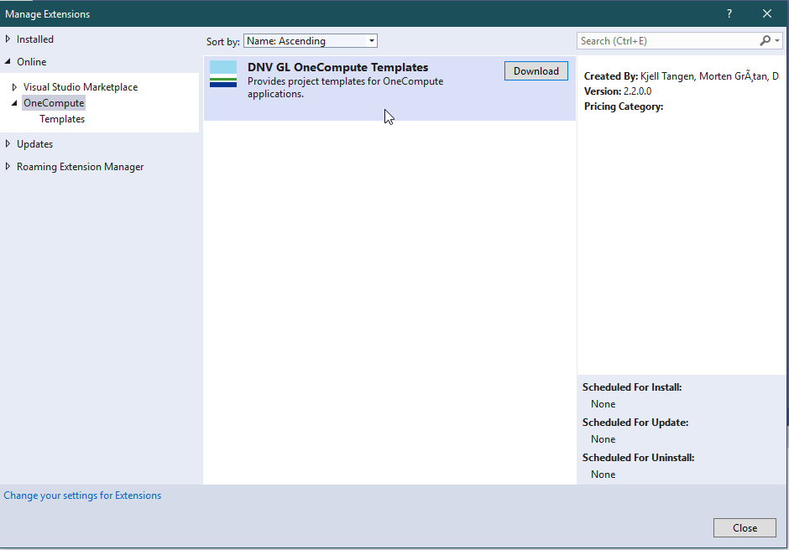Download the DNV GL OneCompute Templates extension
Screen dimensions: 789x550
point(536,71)
